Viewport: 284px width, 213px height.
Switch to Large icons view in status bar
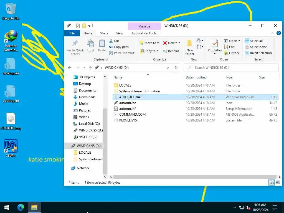(x=277, y=182)
